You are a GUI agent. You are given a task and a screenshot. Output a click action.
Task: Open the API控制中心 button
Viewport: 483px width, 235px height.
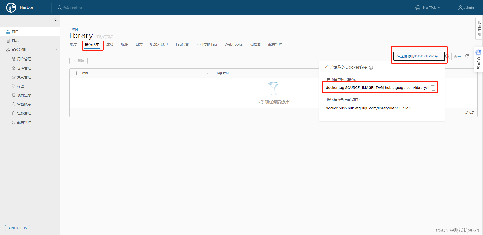tap(18, 228)
